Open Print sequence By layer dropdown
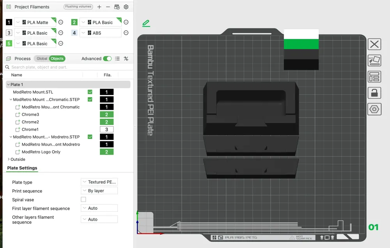 click(99, 191)
